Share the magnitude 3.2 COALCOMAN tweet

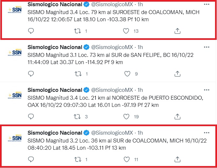pyautogui.click(x=177, y=160)
